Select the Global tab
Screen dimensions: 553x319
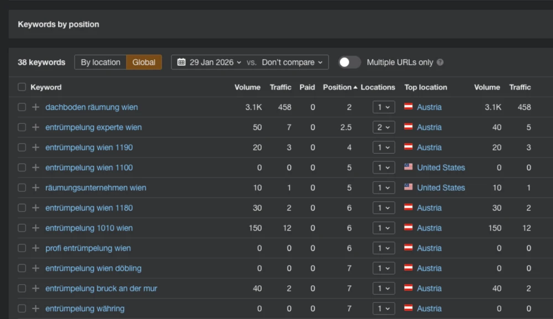(144, 62)
